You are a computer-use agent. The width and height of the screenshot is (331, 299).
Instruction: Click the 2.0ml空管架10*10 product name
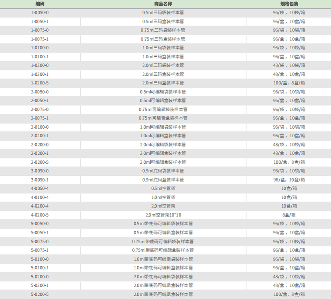163,215
